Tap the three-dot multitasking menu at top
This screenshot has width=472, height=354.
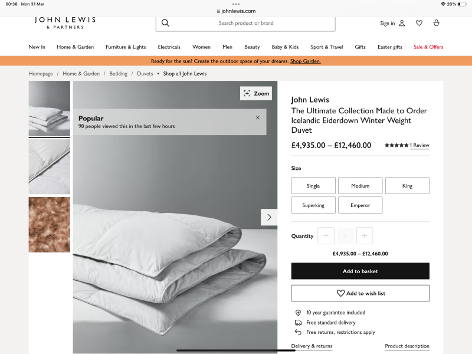[236, 4]
